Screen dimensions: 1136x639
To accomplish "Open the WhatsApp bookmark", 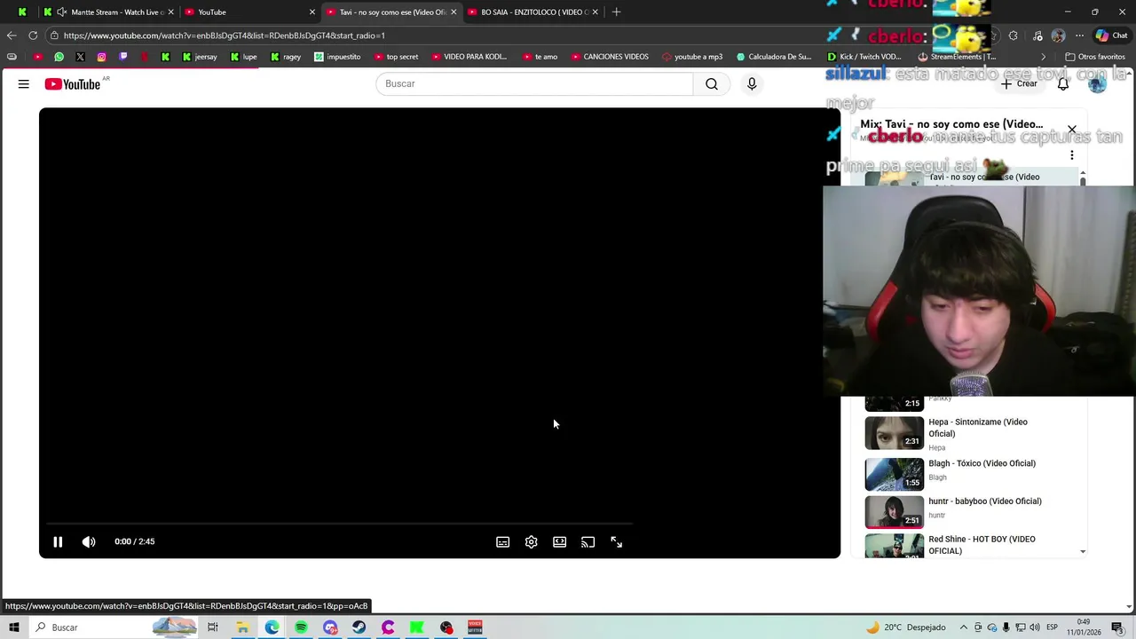I will point(59,57).
